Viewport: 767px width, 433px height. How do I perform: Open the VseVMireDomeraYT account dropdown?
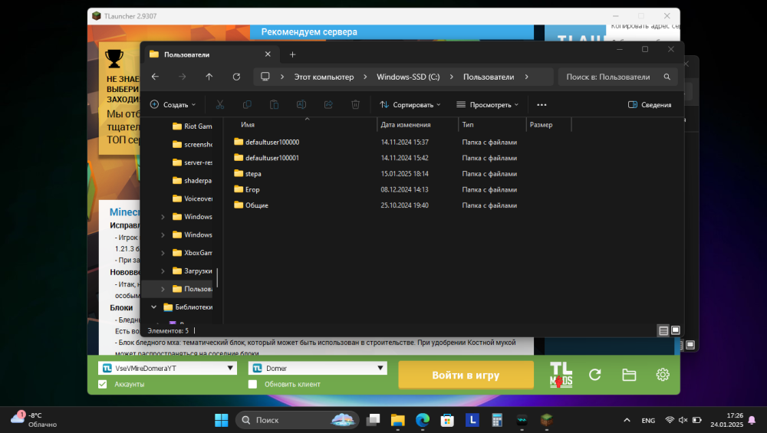[167, 368]
